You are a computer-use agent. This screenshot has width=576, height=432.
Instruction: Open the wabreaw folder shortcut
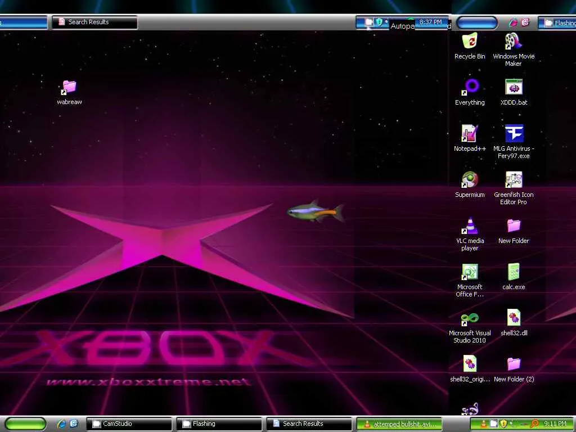69,93
